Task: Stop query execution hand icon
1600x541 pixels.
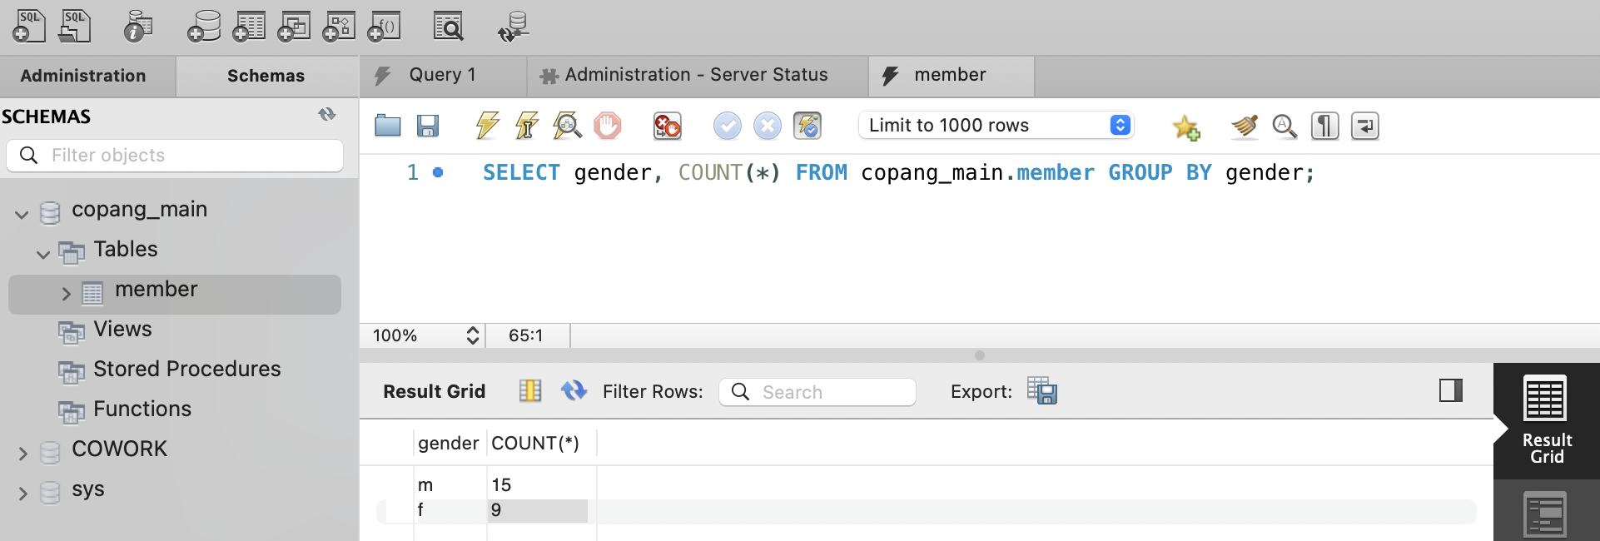Action: 608,126
